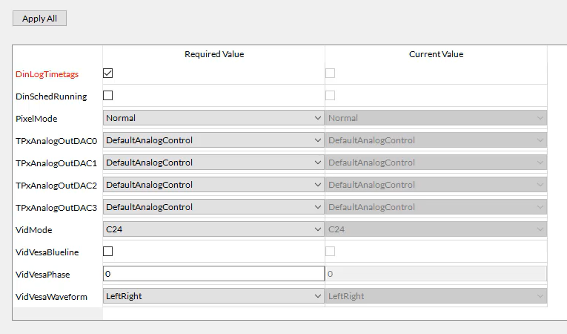Click the red DinLogTimetags row label
The image size is (567, 334).
coord(47,74)
